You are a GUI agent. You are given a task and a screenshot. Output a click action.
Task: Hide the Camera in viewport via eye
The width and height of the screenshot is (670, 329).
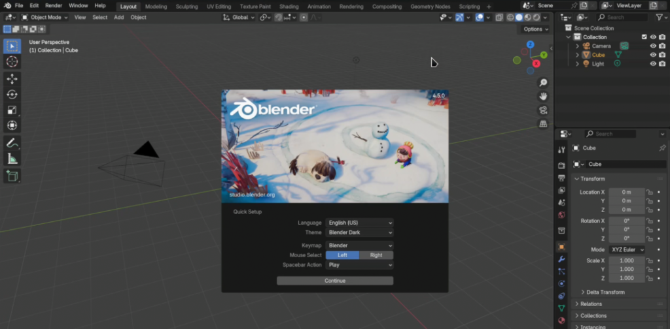(x=653, y=46)
